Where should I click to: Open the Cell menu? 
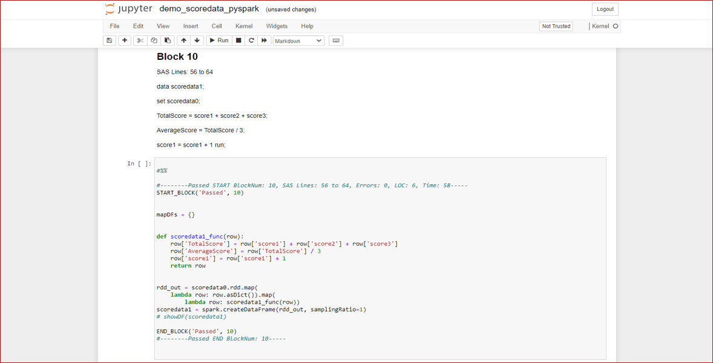(217, 27)
